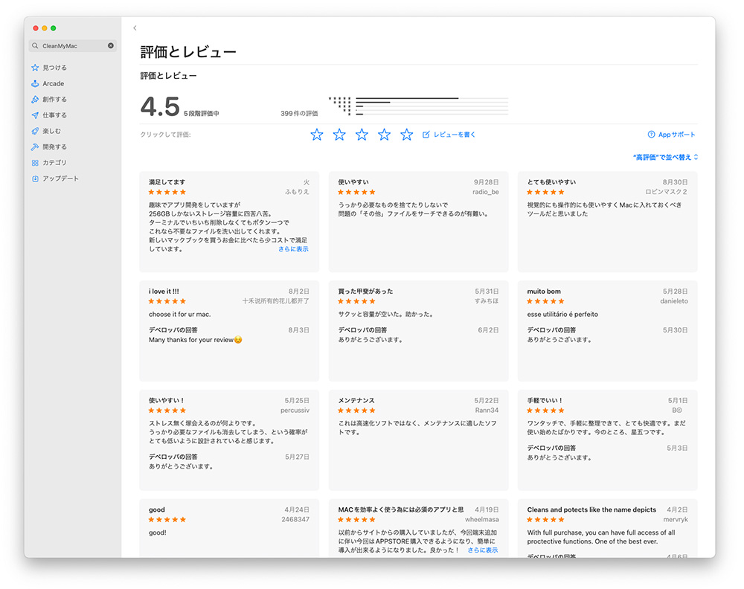Open the アップデート download icon
This screenshot has width=744, height=589.
click(35, 178)
